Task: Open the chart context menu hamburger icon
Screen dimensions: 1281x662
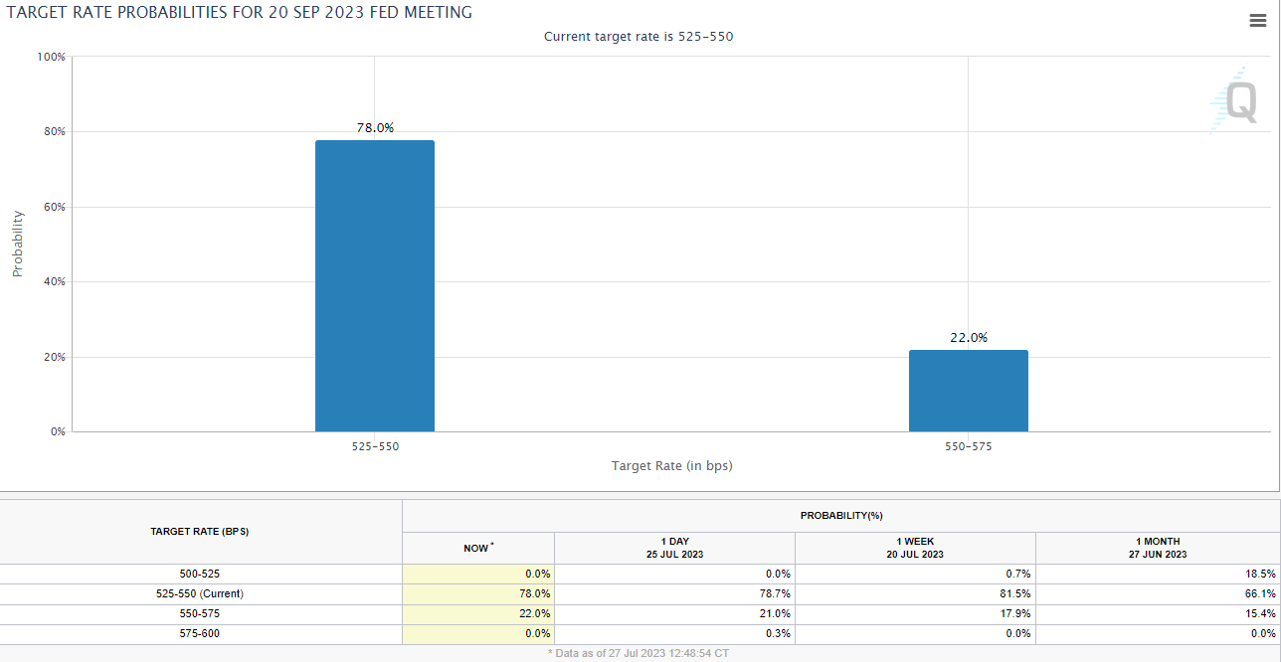Action: [1257, 21]
